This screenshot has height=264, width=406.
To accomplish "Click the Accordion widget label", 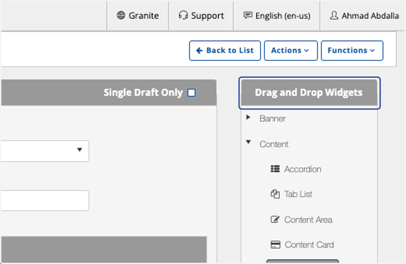I will [303, 169].
